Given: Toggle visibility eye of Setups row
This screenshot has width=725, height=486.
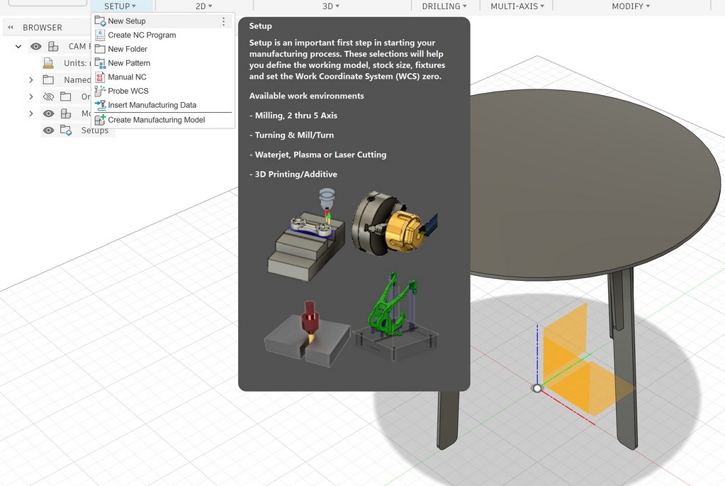Looking at the screenshot, I should 48,131.
